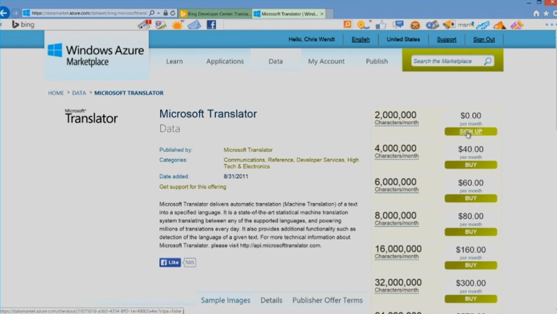Open Bing bar weather sun icon
The image size is (557, 314).
pyautogui.click(x=177, y=24)
